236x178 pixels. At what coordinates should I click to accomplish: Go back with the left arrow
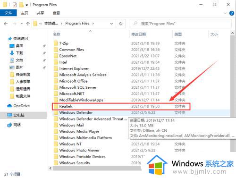[x=6, y=24]
